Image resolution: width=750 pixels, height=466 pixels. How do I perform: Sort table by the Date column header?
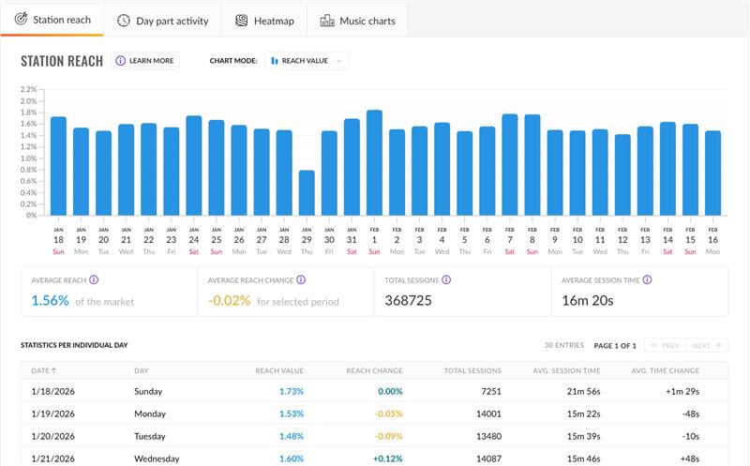(45, 370)
